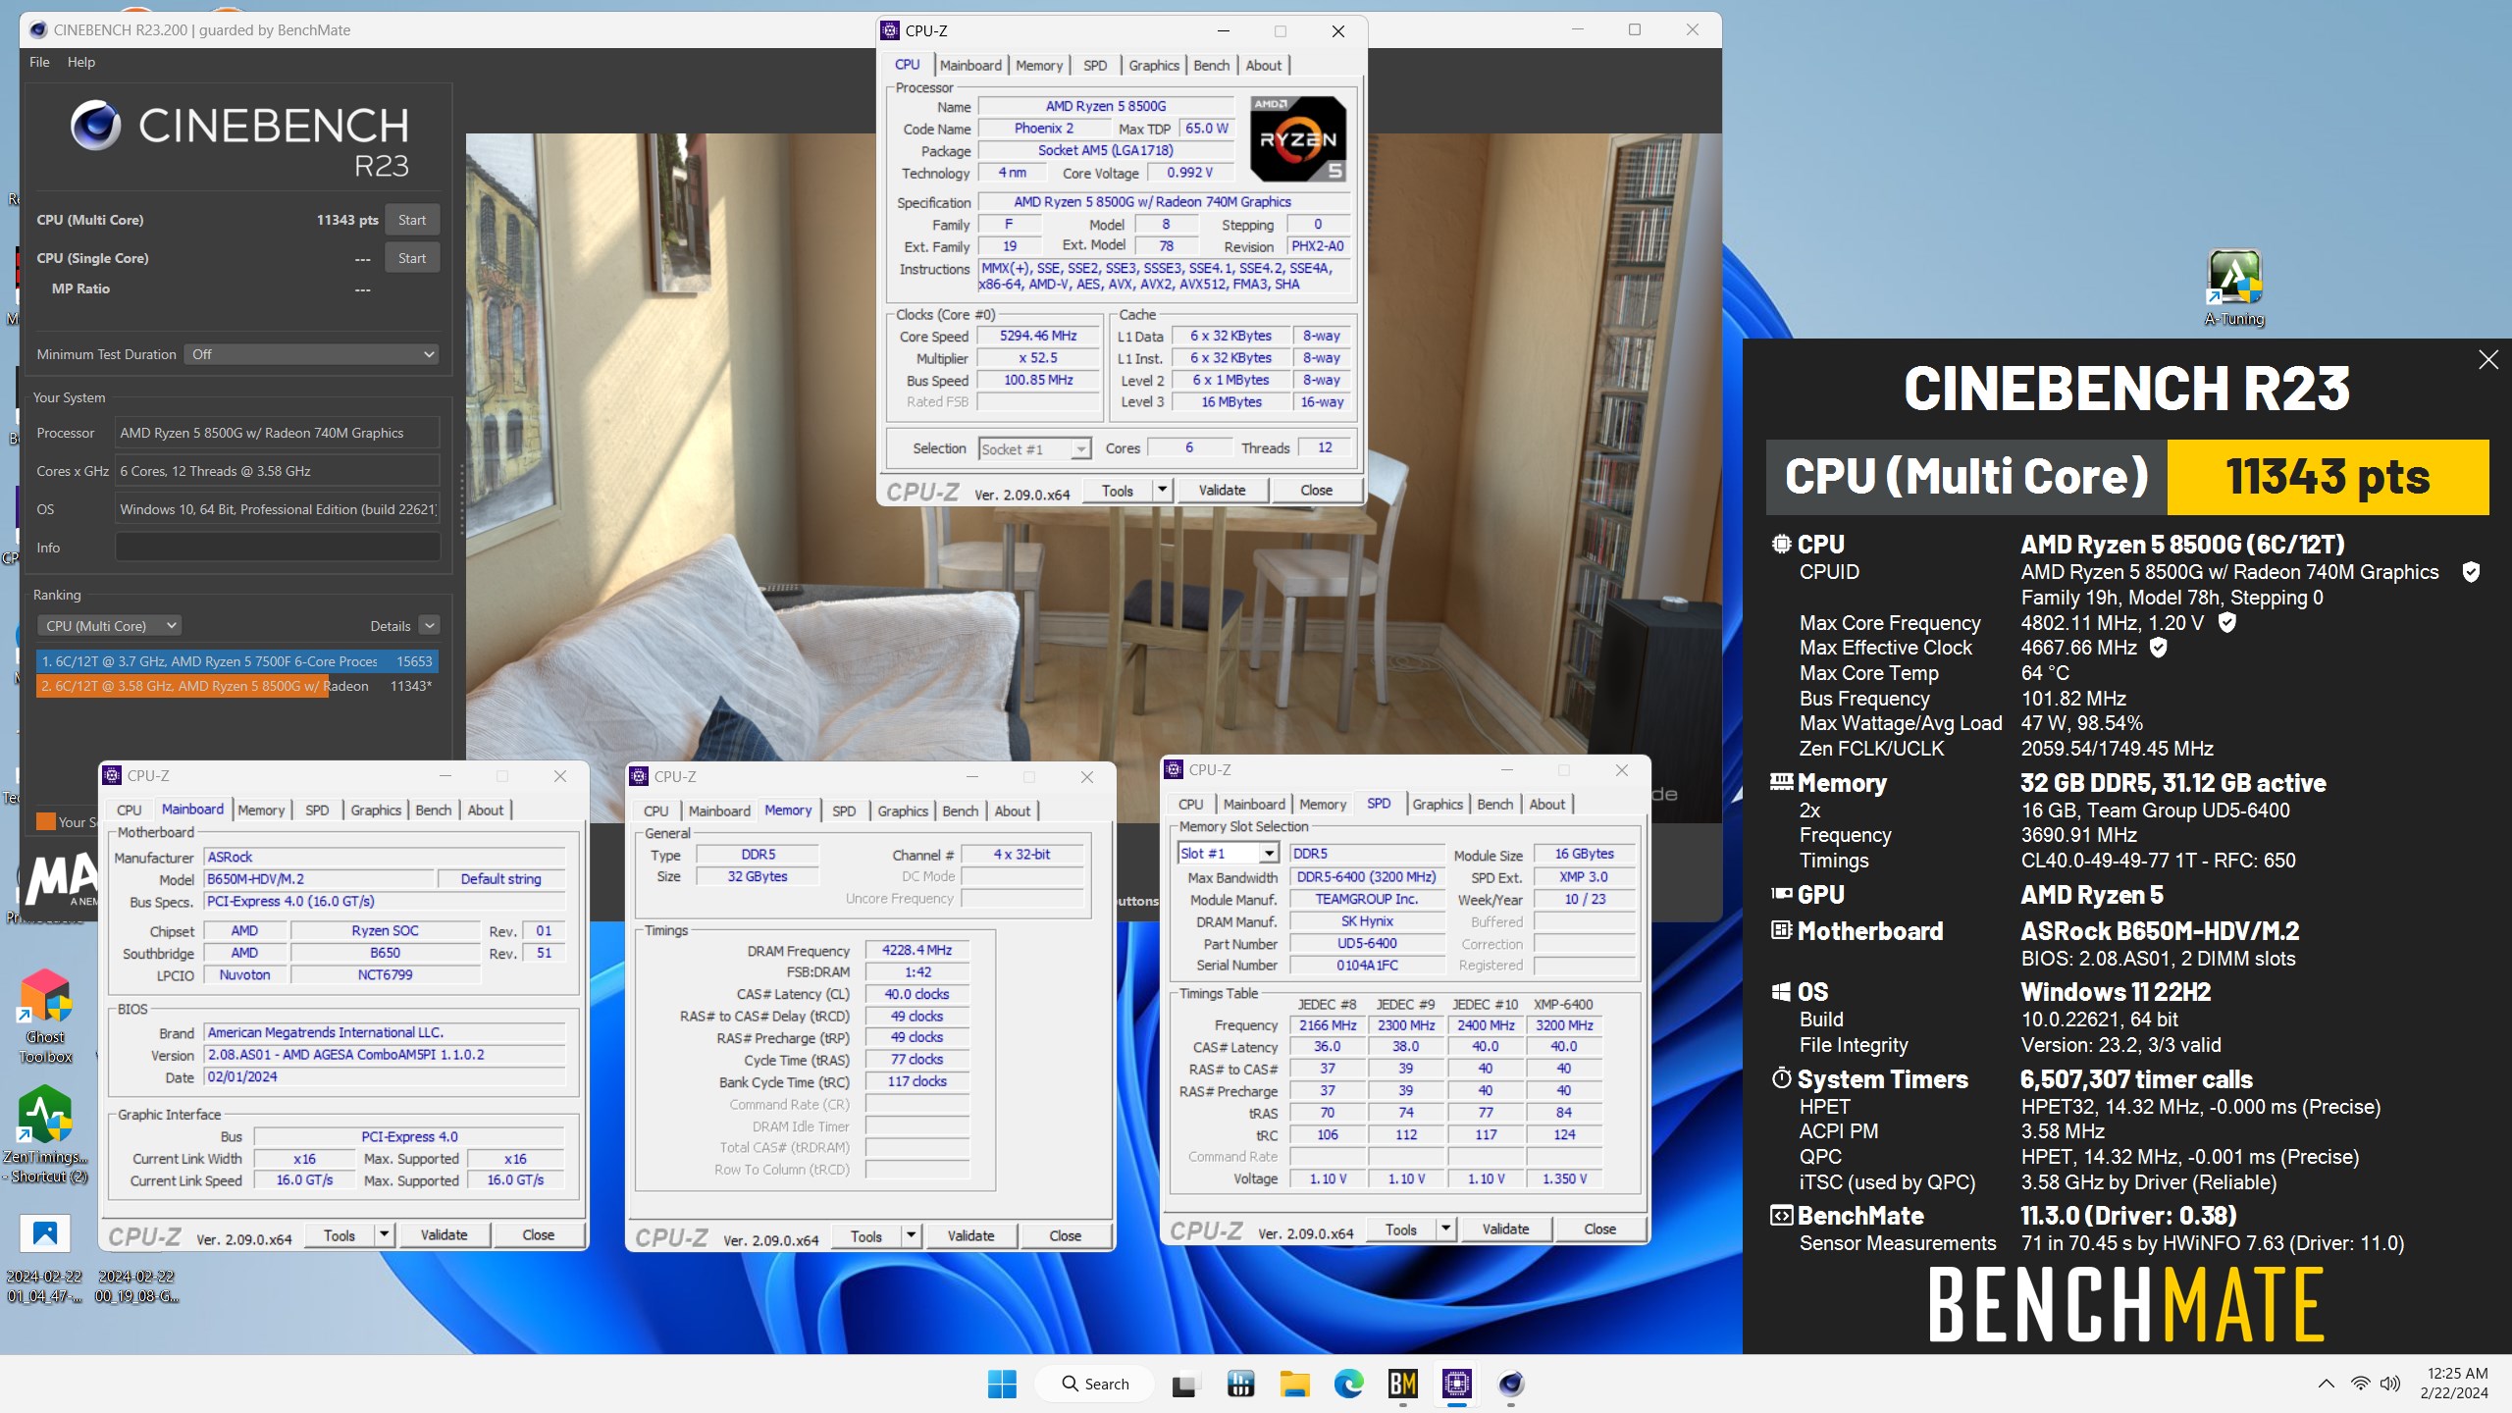The width and height of the screenshot is (2512, 1413).
Task: Switch to BenchMate app in taskbar
Action: click(x=1402, y=1384)
